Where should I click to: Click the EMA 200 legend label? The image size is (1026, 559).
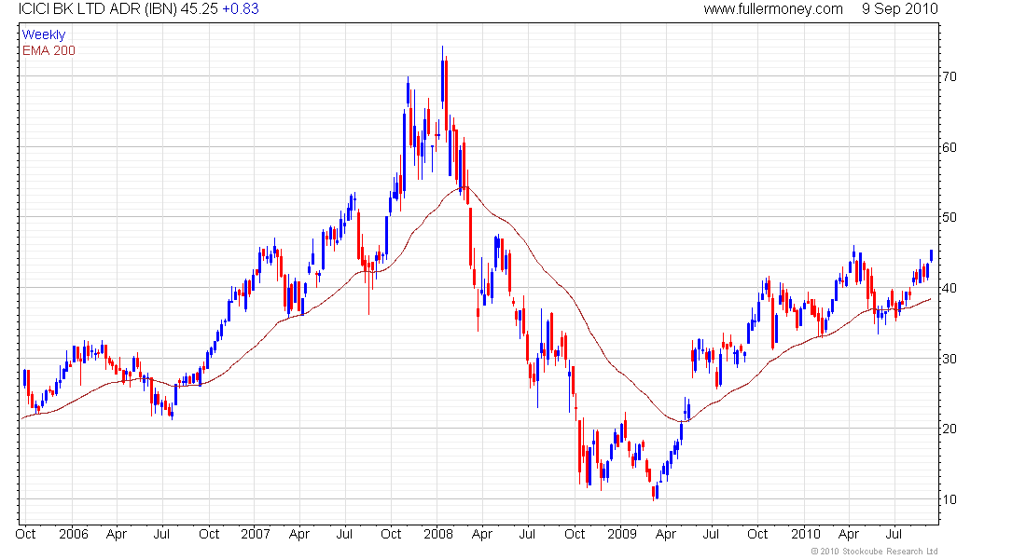[49, 50]
